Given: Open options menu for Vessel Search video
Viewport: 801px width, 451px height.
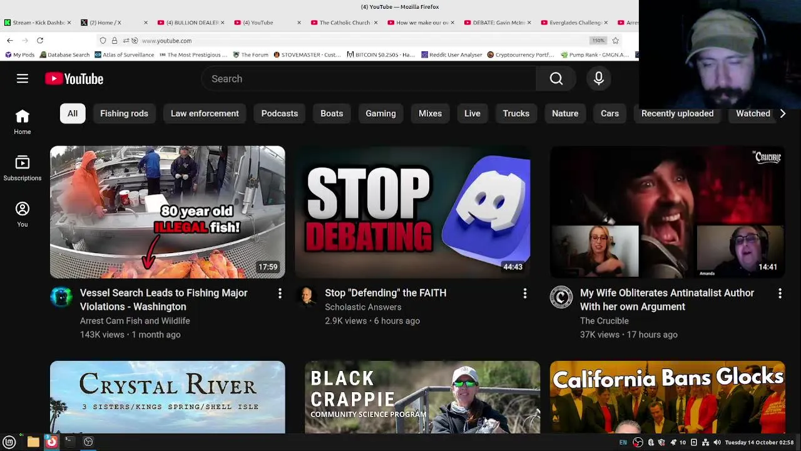Looking at the screenshot, I should coord(280,293).
